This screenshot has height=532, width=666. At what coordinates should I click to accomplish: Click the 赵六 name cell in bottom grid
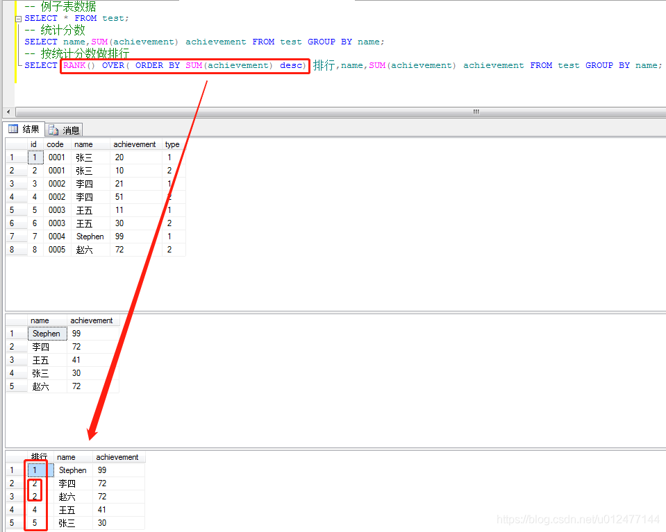(x=67, y=497)
